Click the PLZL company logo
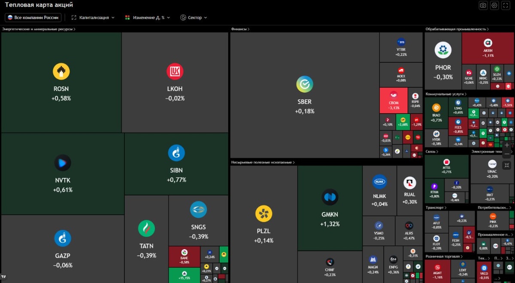Screen dimensions: 515x283 click(264, 214)
